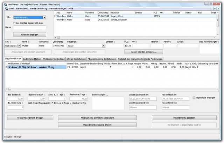Enable the 'abgesetzte anzeigen' checkbox
The height and width of the screenshot is (143, 224).
point(194,98)
